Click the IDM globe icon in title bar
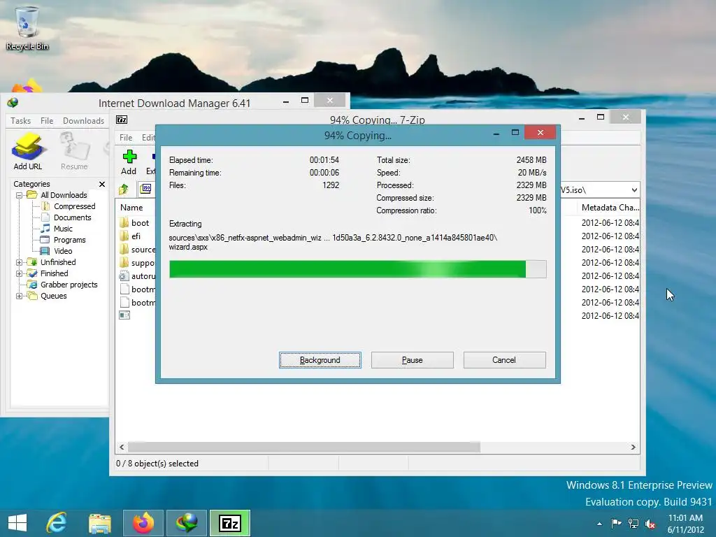Screen dimensions: 716x537 pyautogui.click(x=13, y=103)
